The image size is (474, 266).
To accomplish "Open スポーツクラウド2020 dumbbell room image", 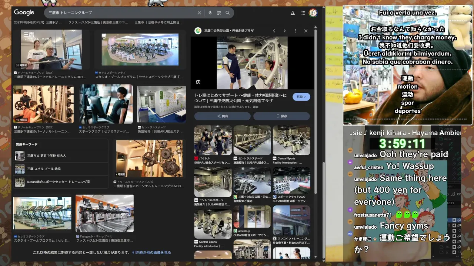I will click(291, 180).
